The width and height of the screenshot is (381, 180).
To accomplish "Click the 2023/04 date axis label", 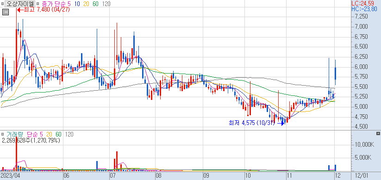I will click(x=10, y=175).
